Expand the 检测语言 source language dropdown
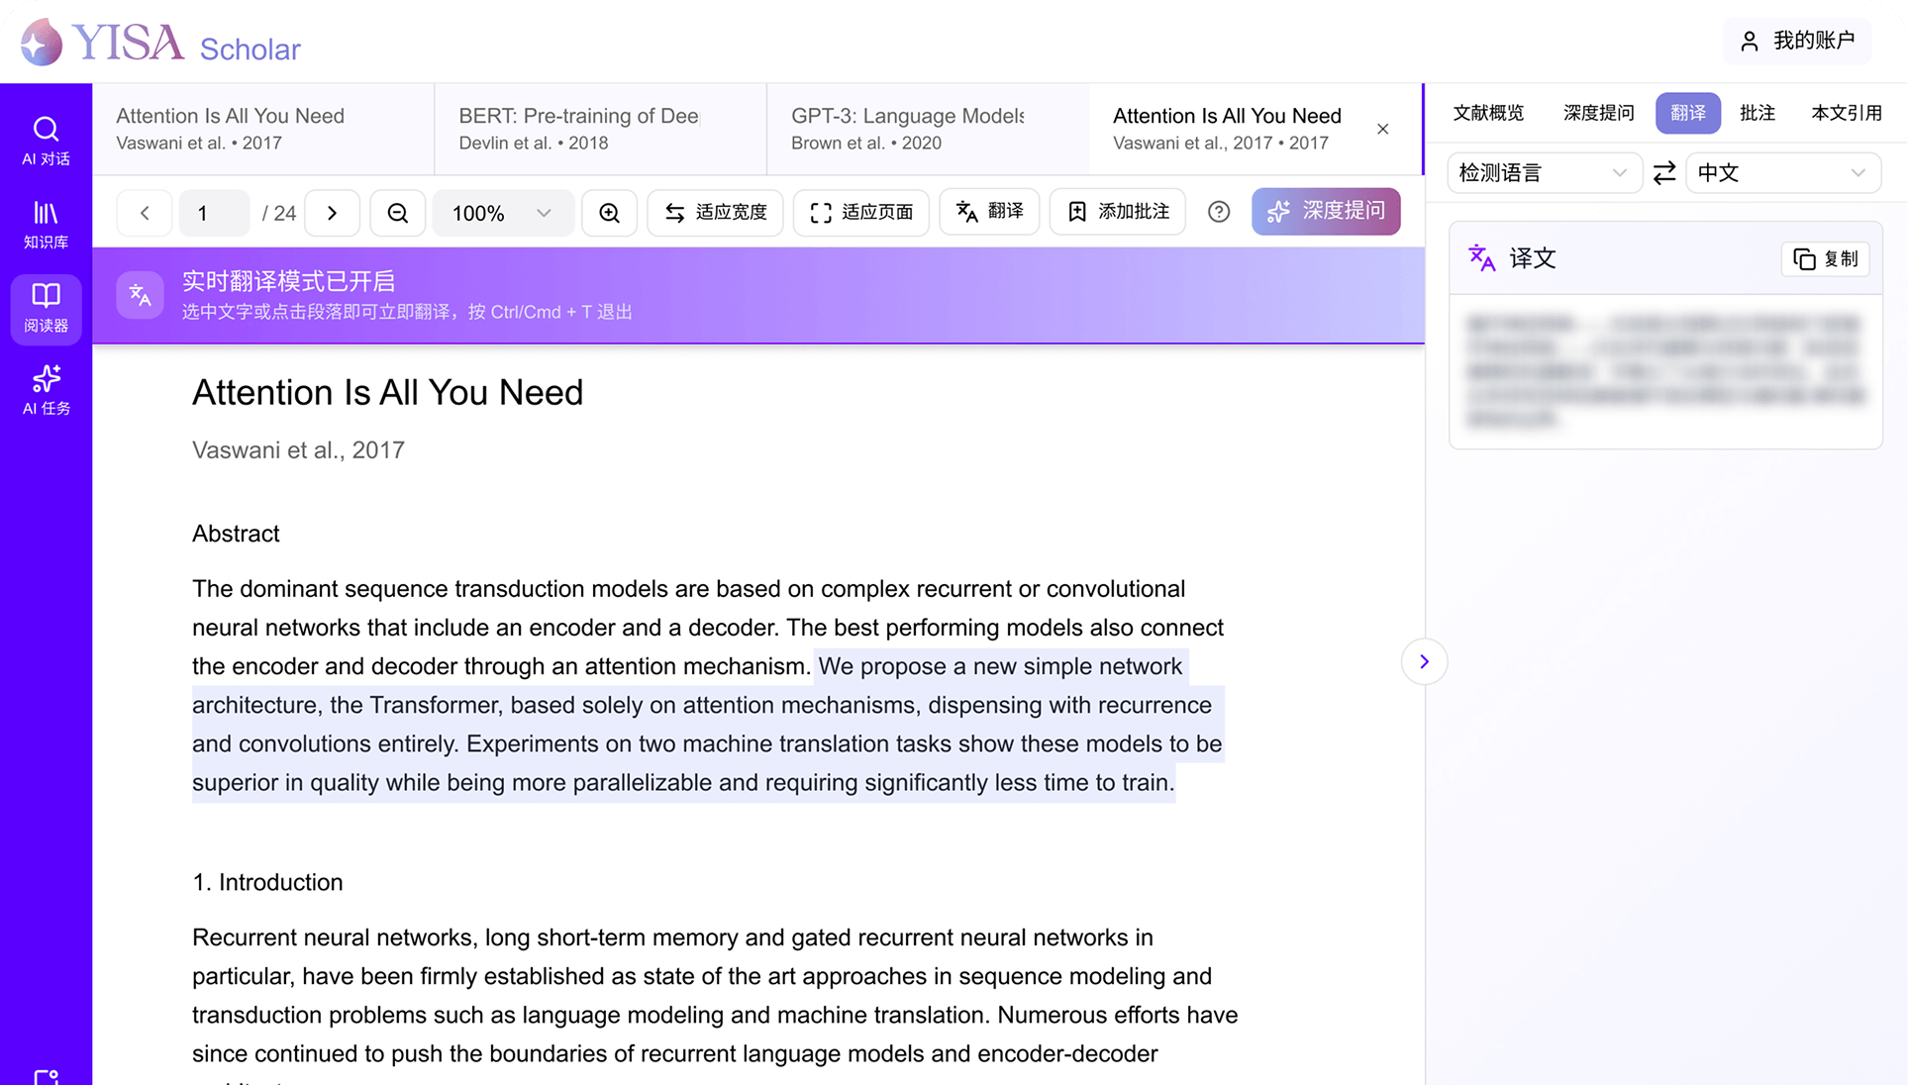Viewport: 1908px width, 1085px height. (x=1543, y=173)
